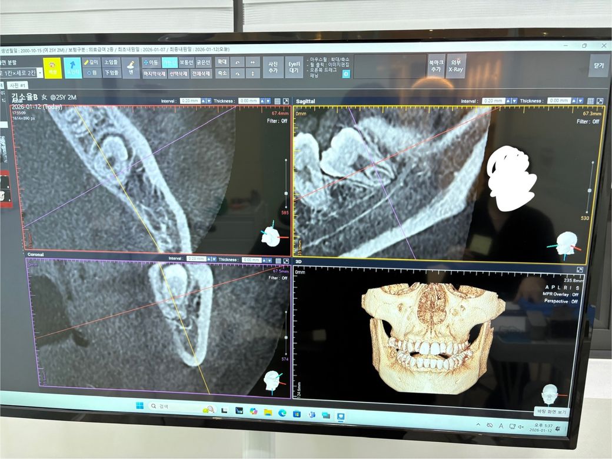Screen dimensions: 612x459
Task: Increase Axial Interval with the up arrow
Action: [x=204, y=101]
